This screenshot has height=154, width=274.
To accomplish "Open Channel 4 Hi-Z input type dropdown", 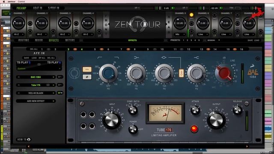I will [x=88, y=34].
